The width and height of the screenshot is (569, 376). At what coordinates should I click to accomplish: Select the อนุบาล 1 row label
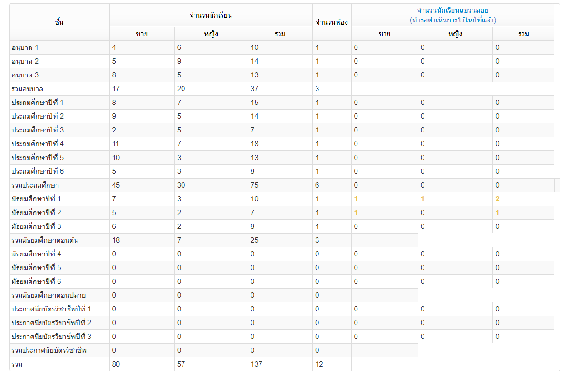[25, 47]
